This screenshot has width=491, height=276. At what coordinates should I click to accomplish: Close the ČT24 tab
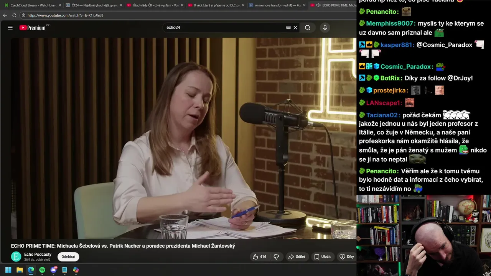coord(121,5)
